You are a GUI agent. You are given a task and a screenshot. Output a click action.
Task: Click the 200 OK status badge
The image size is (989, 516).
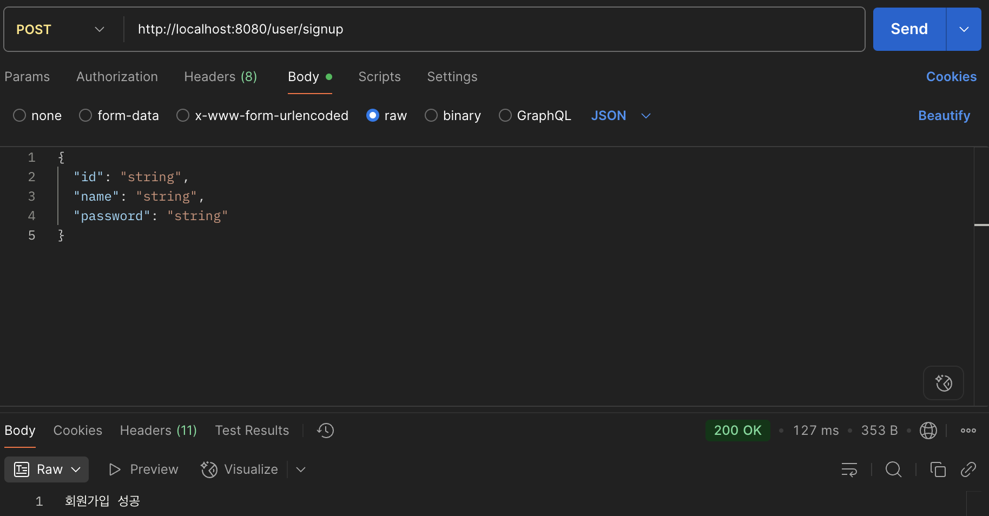[737, 431]
